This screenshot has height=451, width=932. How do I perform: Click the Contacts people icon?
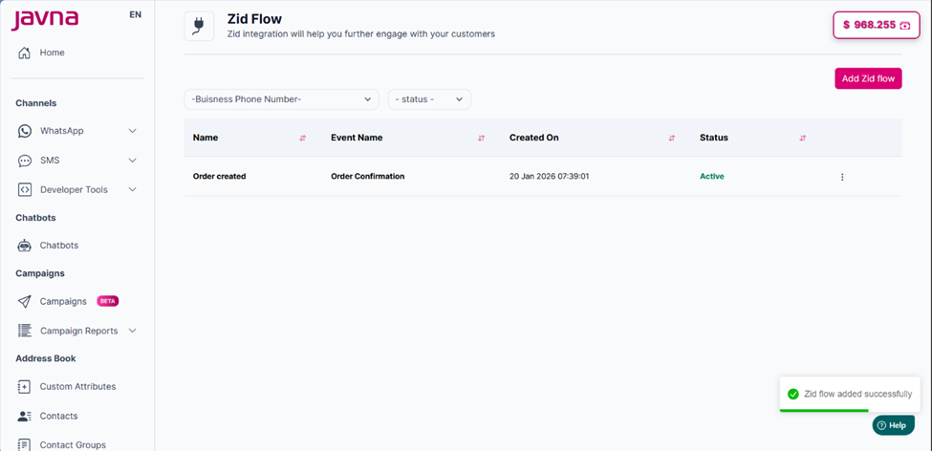point(25,417)
